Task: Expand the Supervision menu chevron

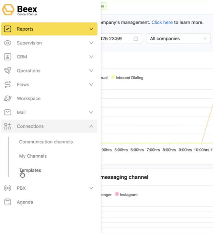Action: [91, 43]
